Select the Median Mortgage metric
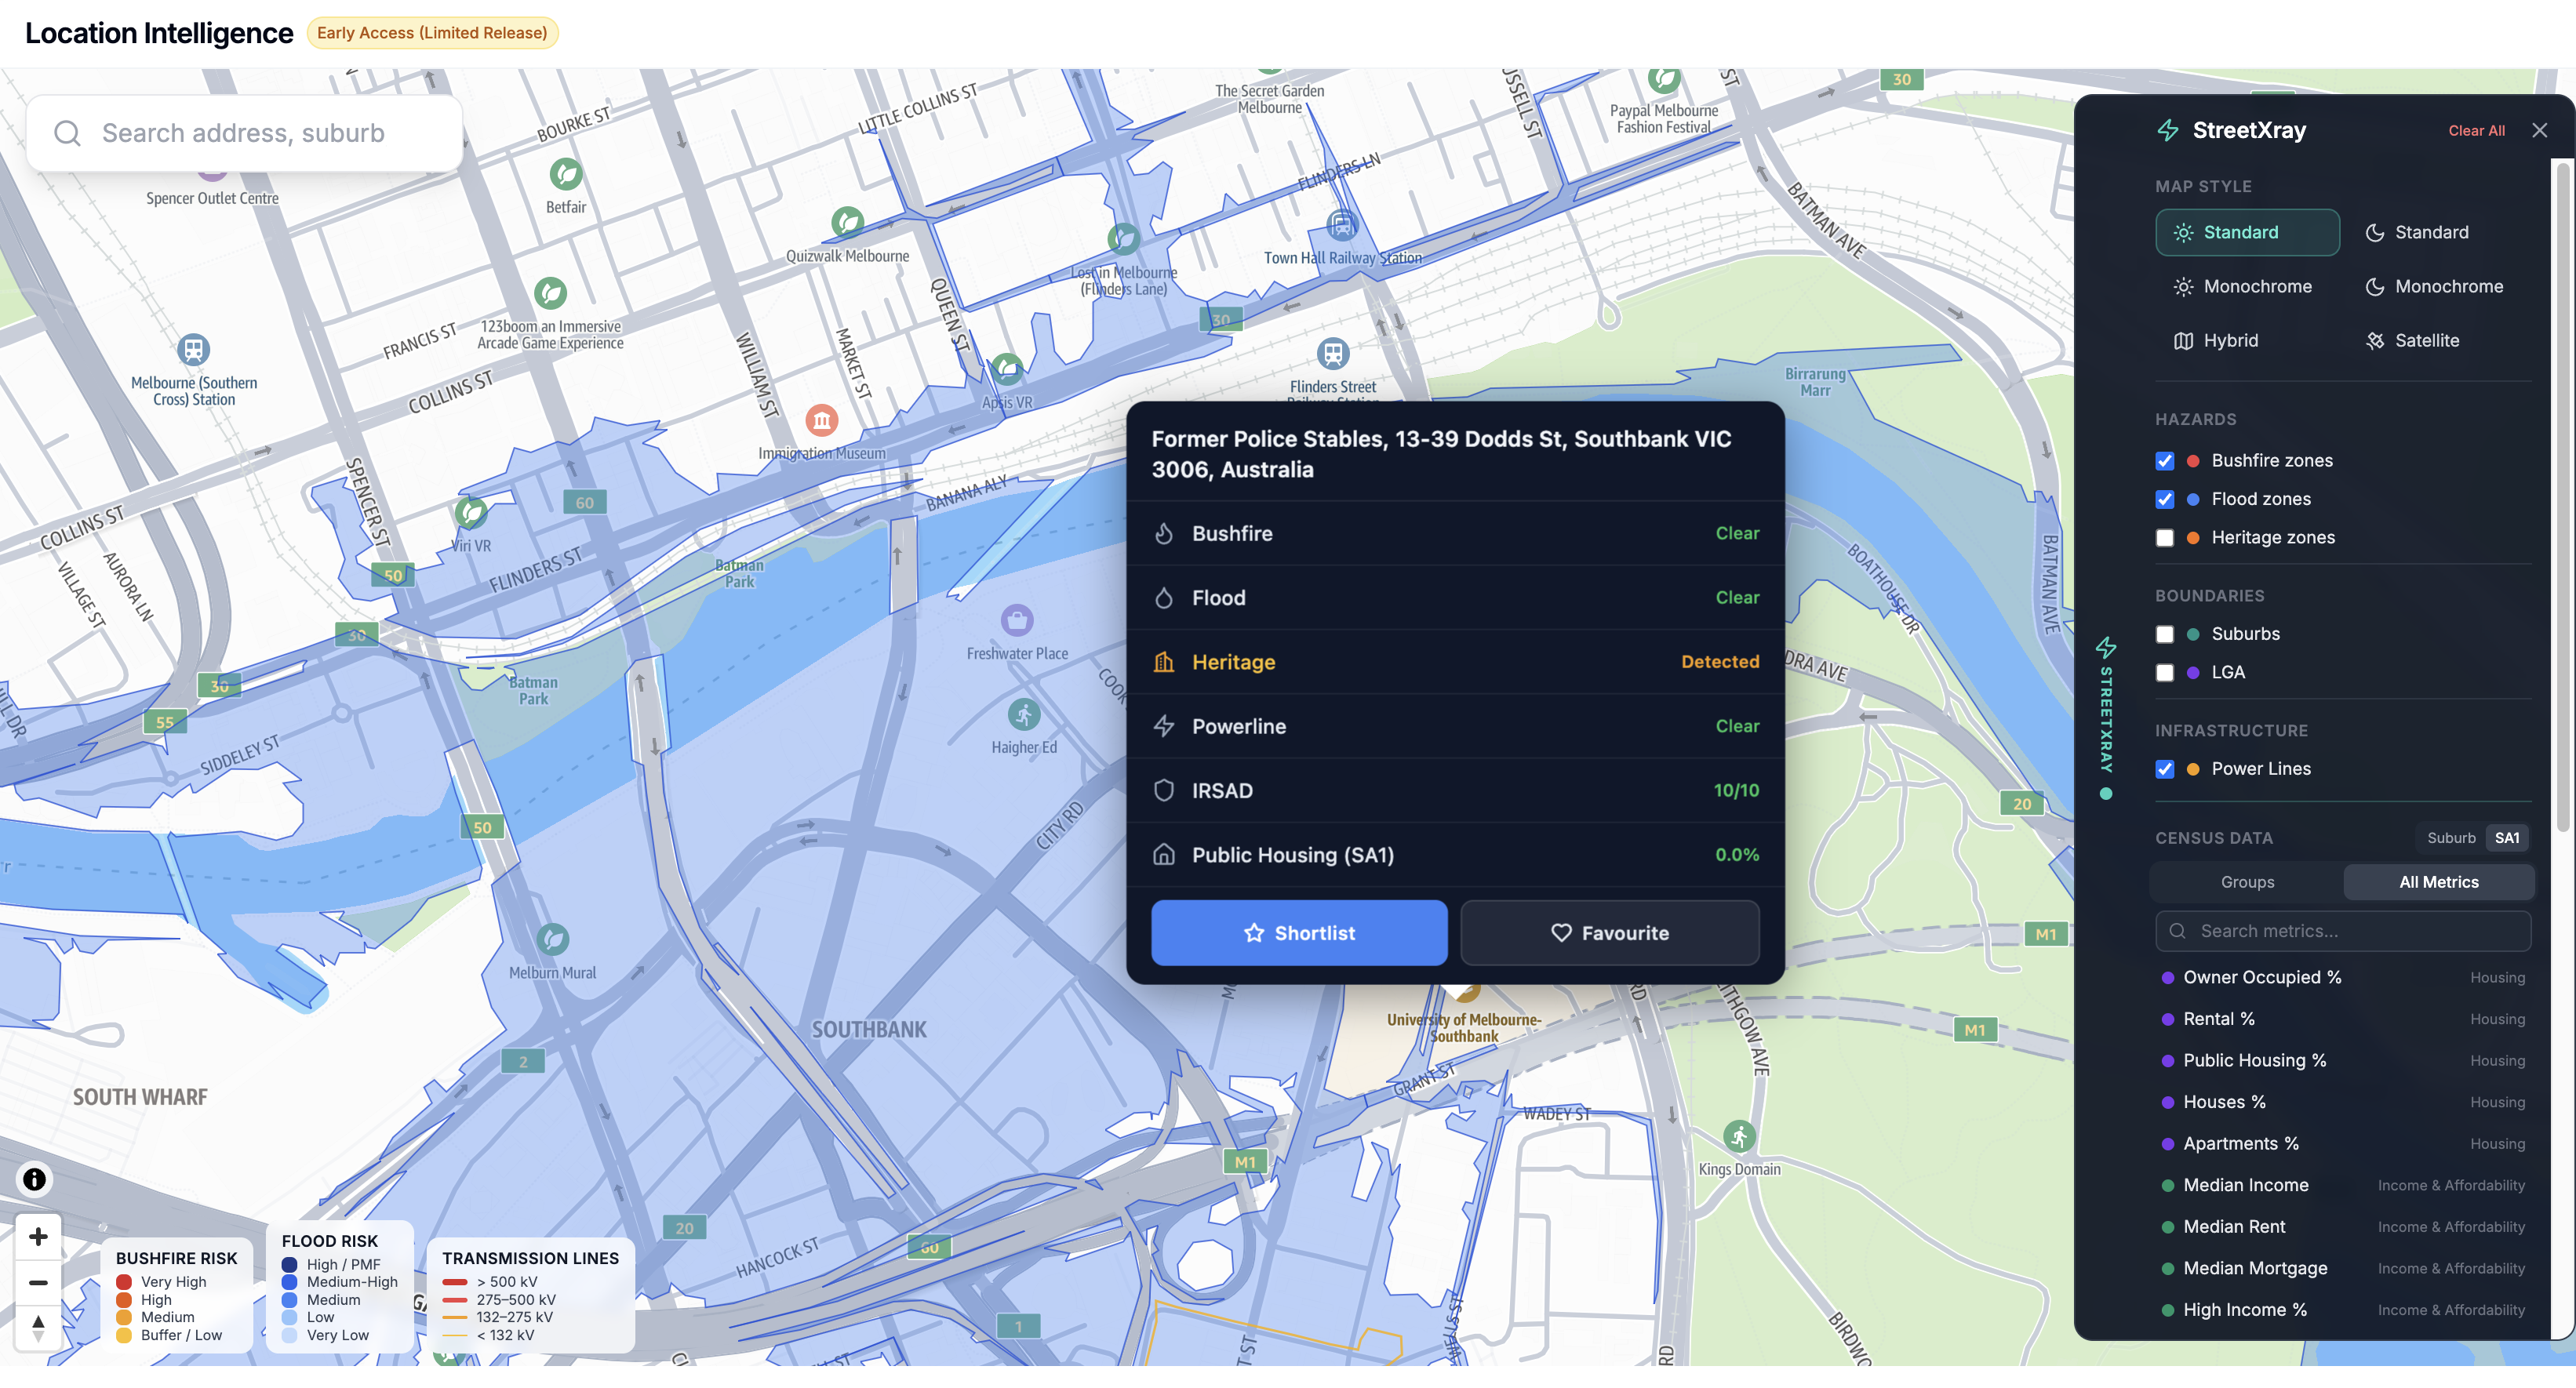The height and width of the screenshot is (1388, 2576). 2342,1268
